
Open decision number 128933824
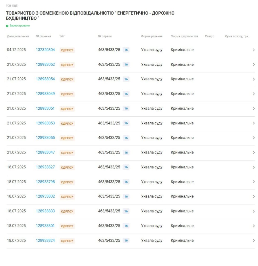(x=45, y=241)
